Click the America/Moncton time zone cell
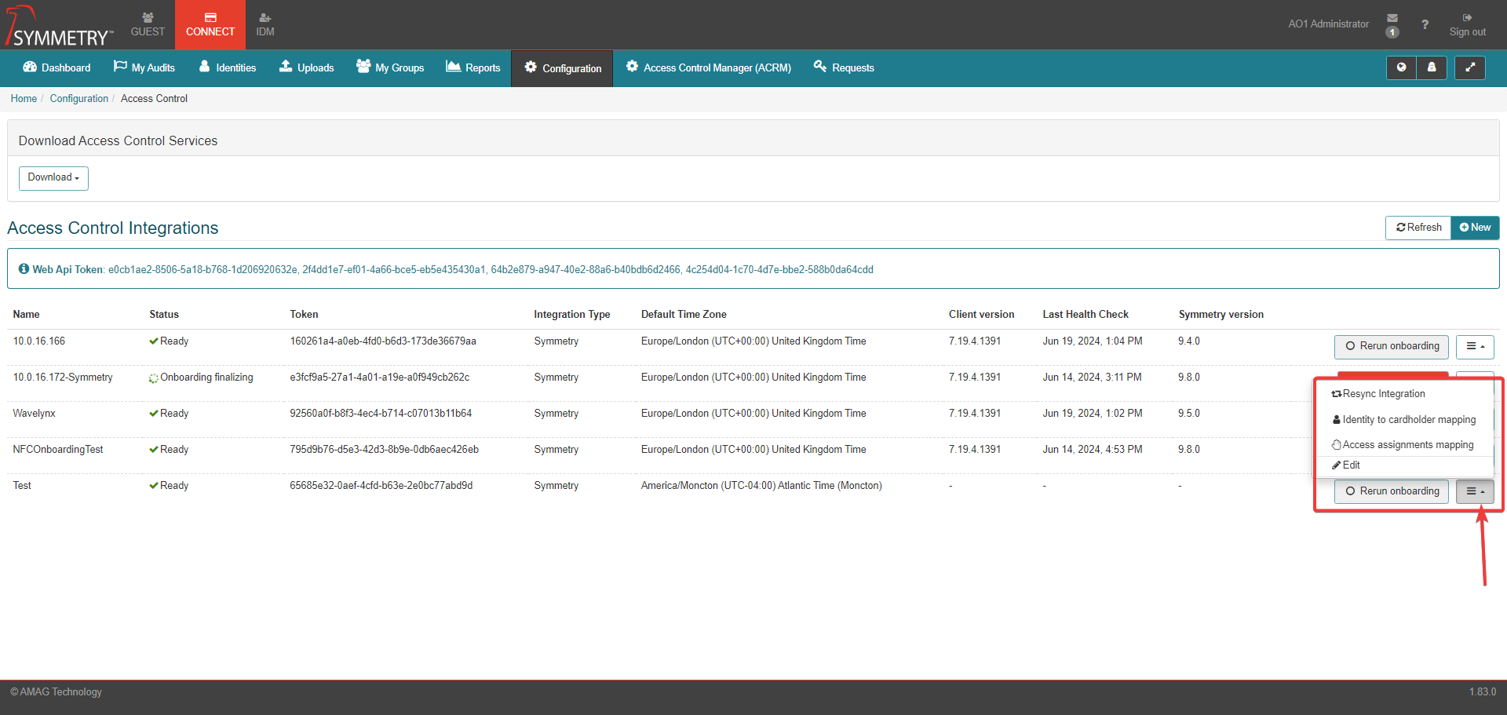This screenshot has height=715, width=1507. 761,486
